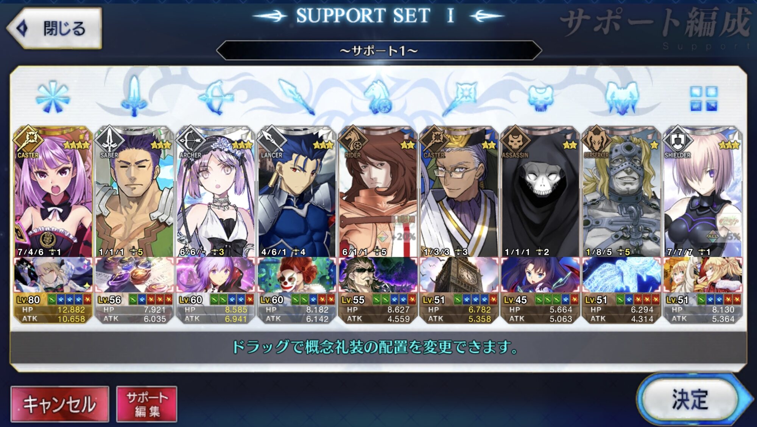The width and height of the screenshot is (757, 427).
Task: Select the clown craft essence under Lancer
Action: [x=296, y=275]
